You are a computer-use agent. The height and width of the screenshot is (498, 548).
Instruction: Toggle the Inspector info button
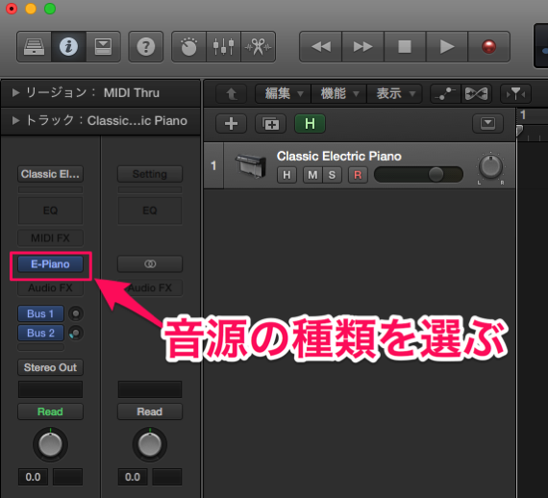68,46
